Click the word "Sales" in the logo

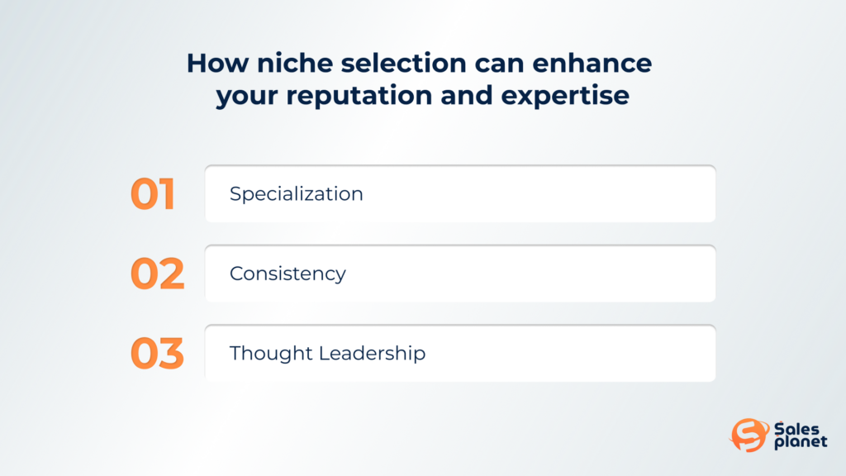[x=797, y=430]
